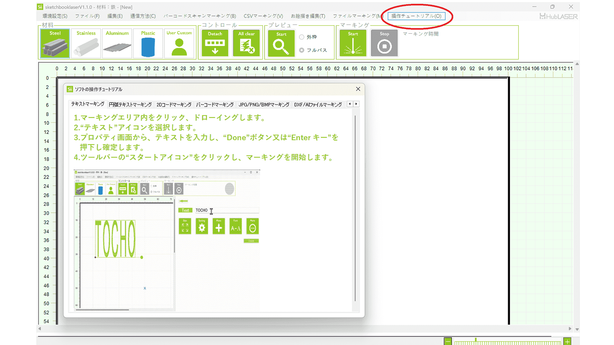Click the HubLASER logo

tap(558, 17)
